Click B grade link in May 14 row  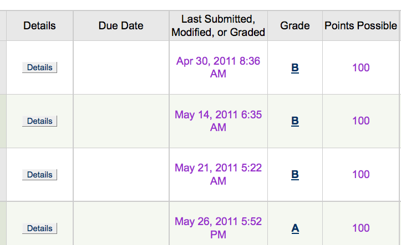295,121
